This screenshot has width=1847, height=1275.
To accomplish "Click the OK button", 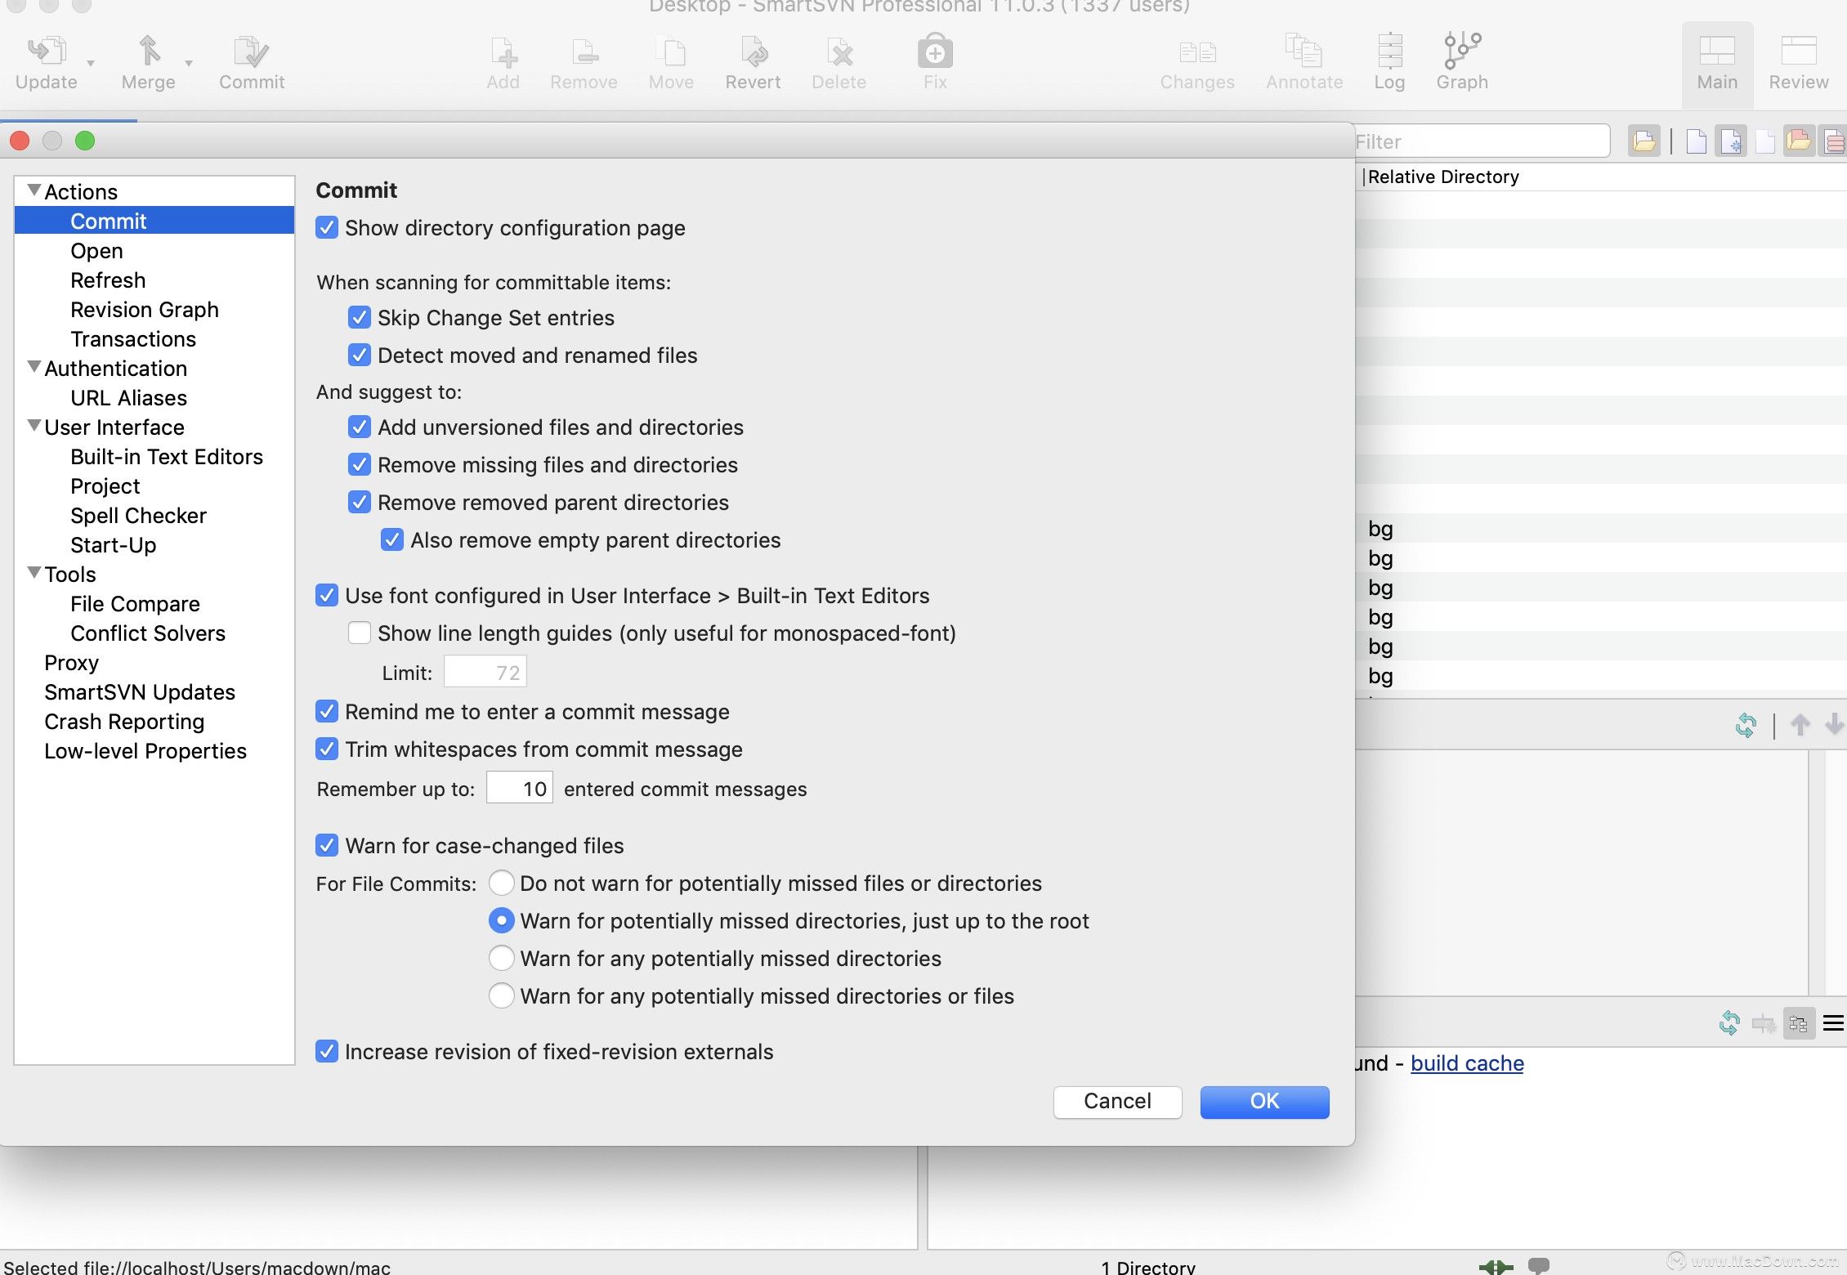I will (x=1263, y=1101).
